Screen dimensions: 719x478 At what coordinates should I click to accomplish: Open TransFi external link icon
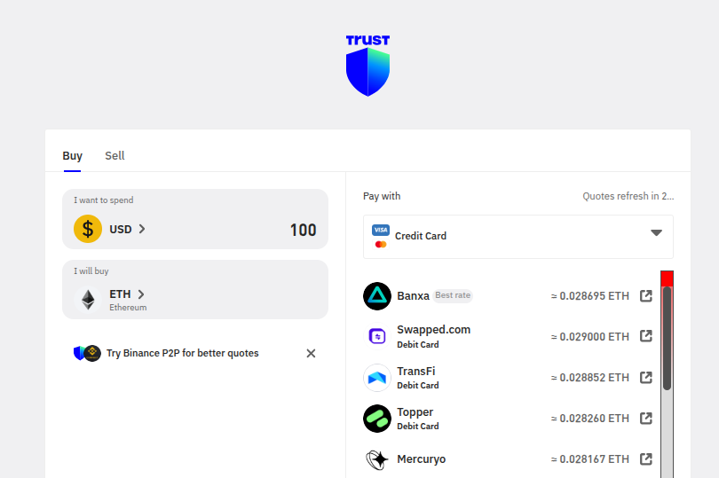click(645, 378)
